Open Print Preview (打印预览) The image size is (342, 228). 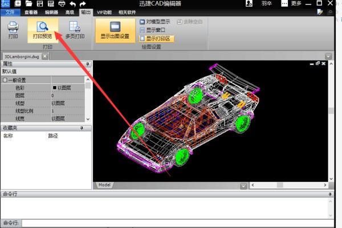(43, 30)
